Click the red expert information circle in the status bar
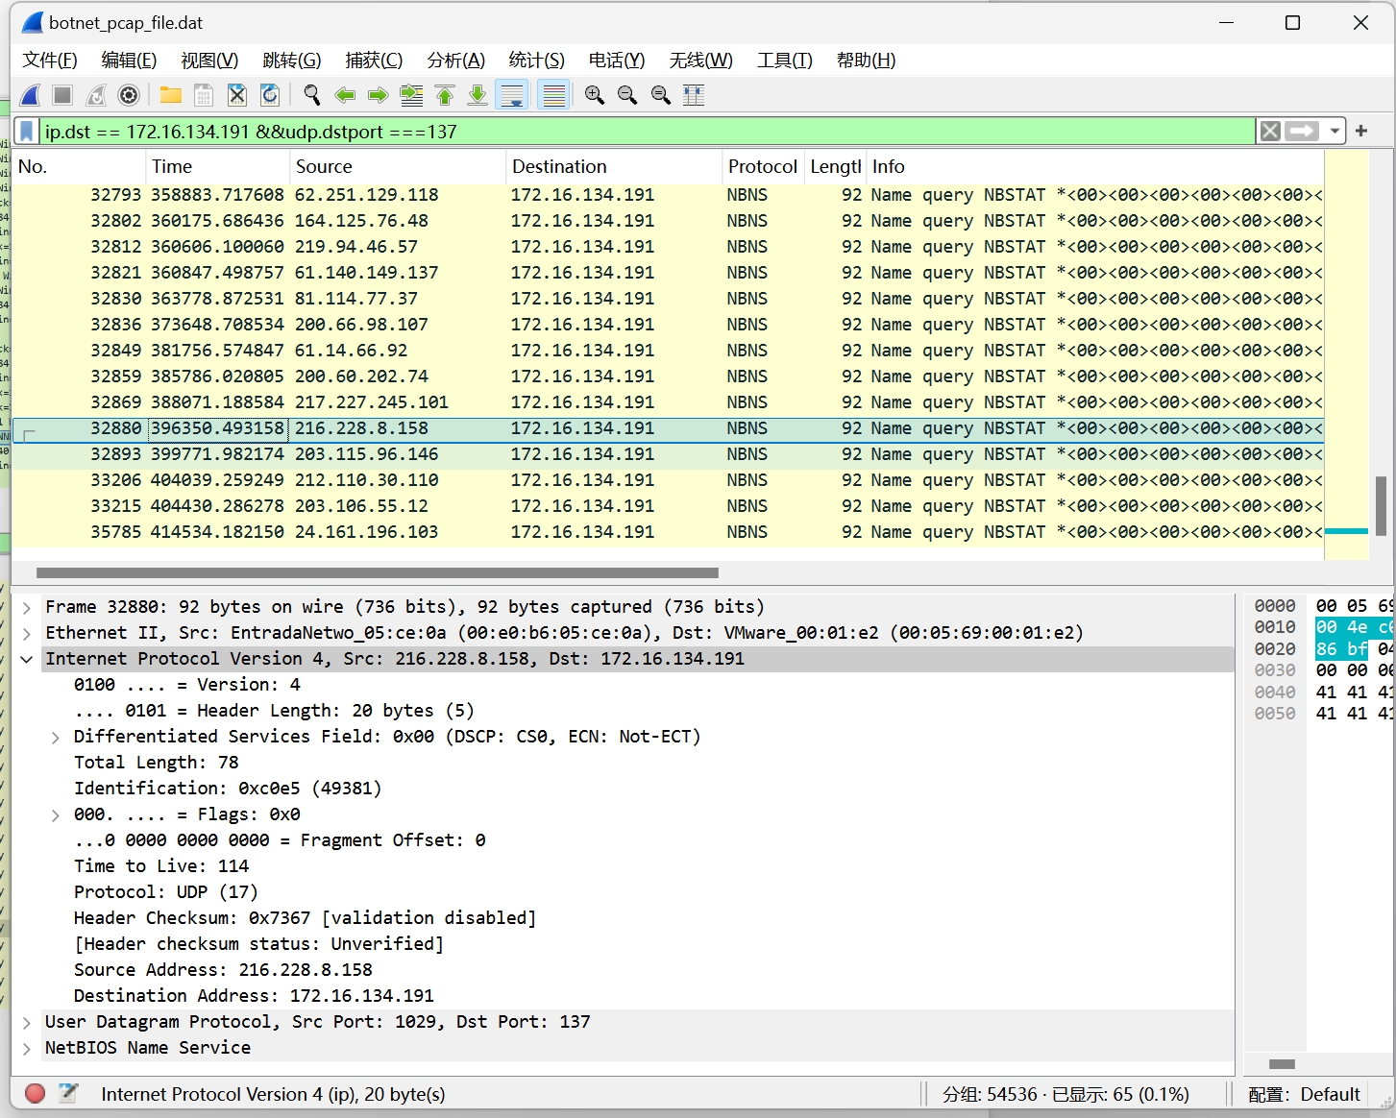 [x=36, y=1093]
